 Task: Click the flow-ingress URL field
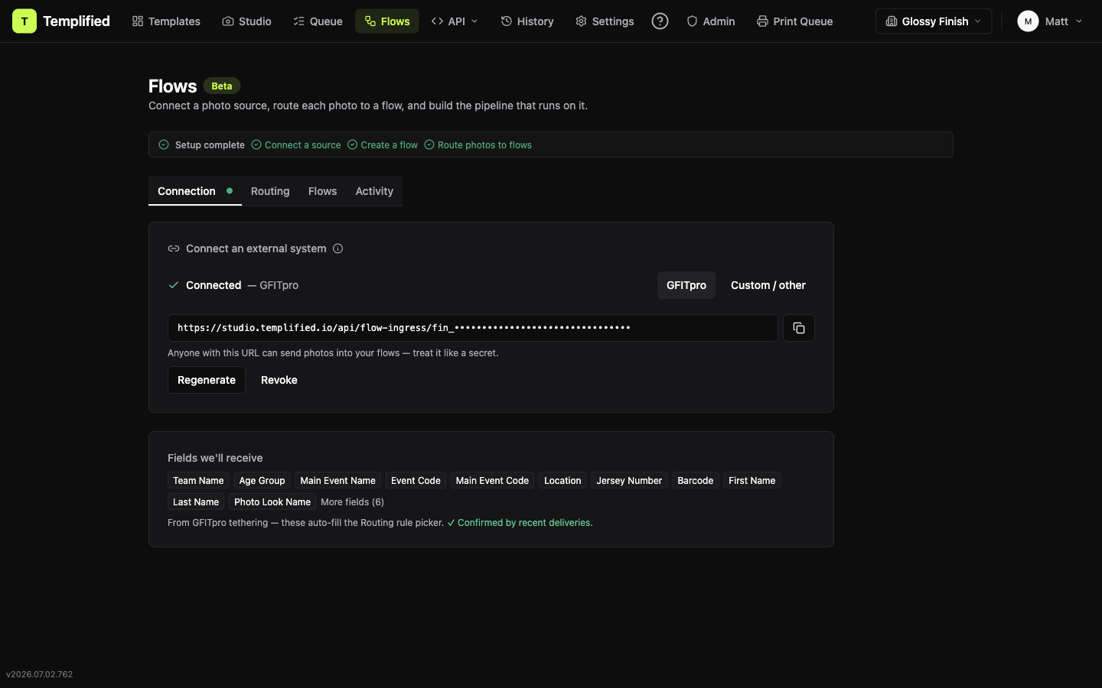click(x=473, y=328)
